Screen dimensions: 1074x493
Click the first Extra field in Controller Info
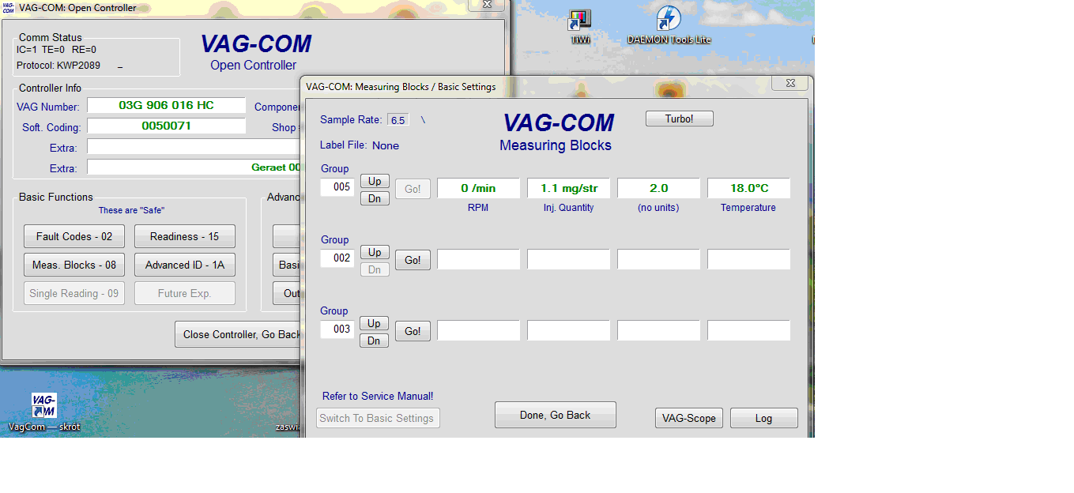(x=194, y=147)
